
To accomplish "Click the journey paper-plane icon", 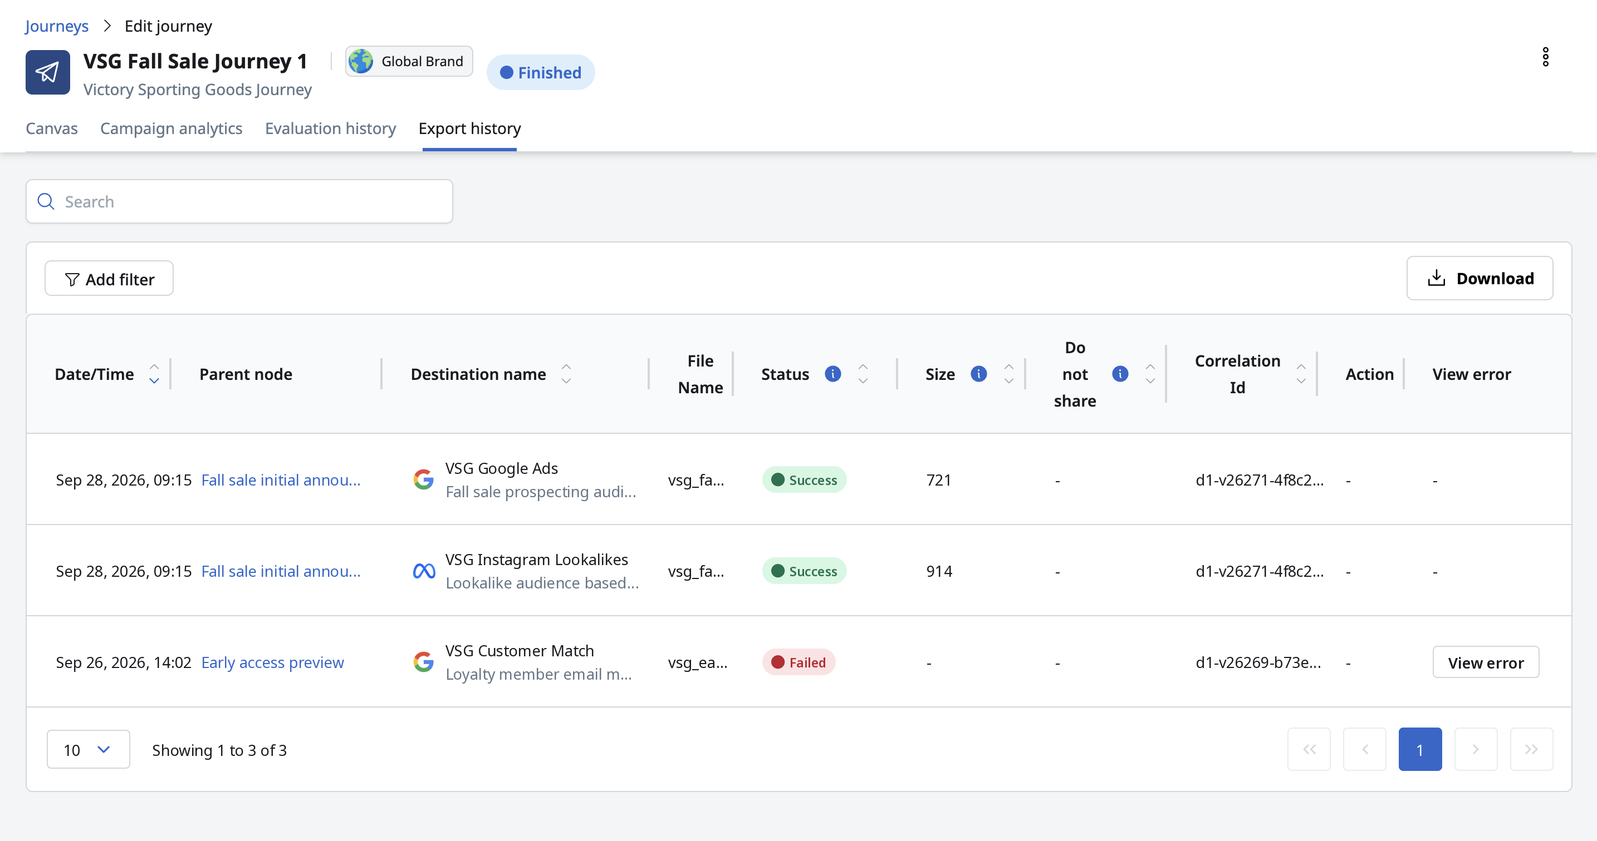I will (48, 72).
